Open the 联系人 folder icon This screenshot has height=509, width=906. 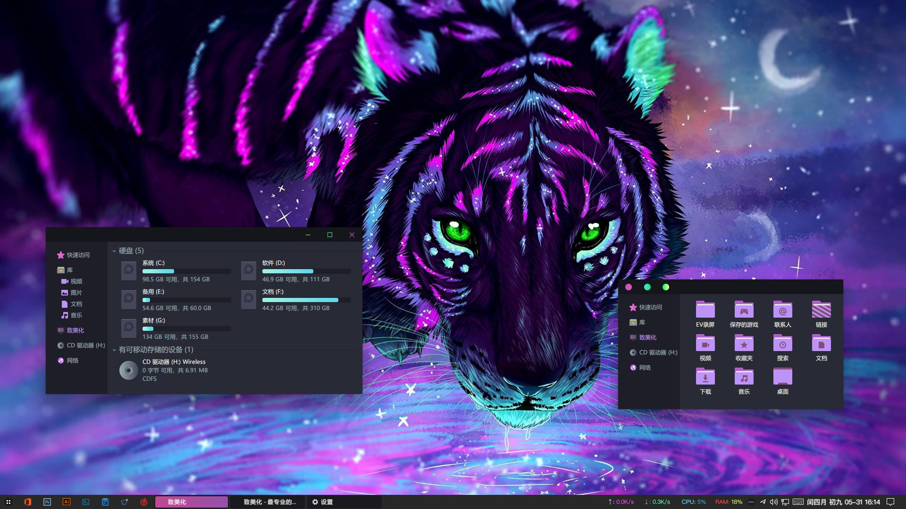tap(782, 310)
